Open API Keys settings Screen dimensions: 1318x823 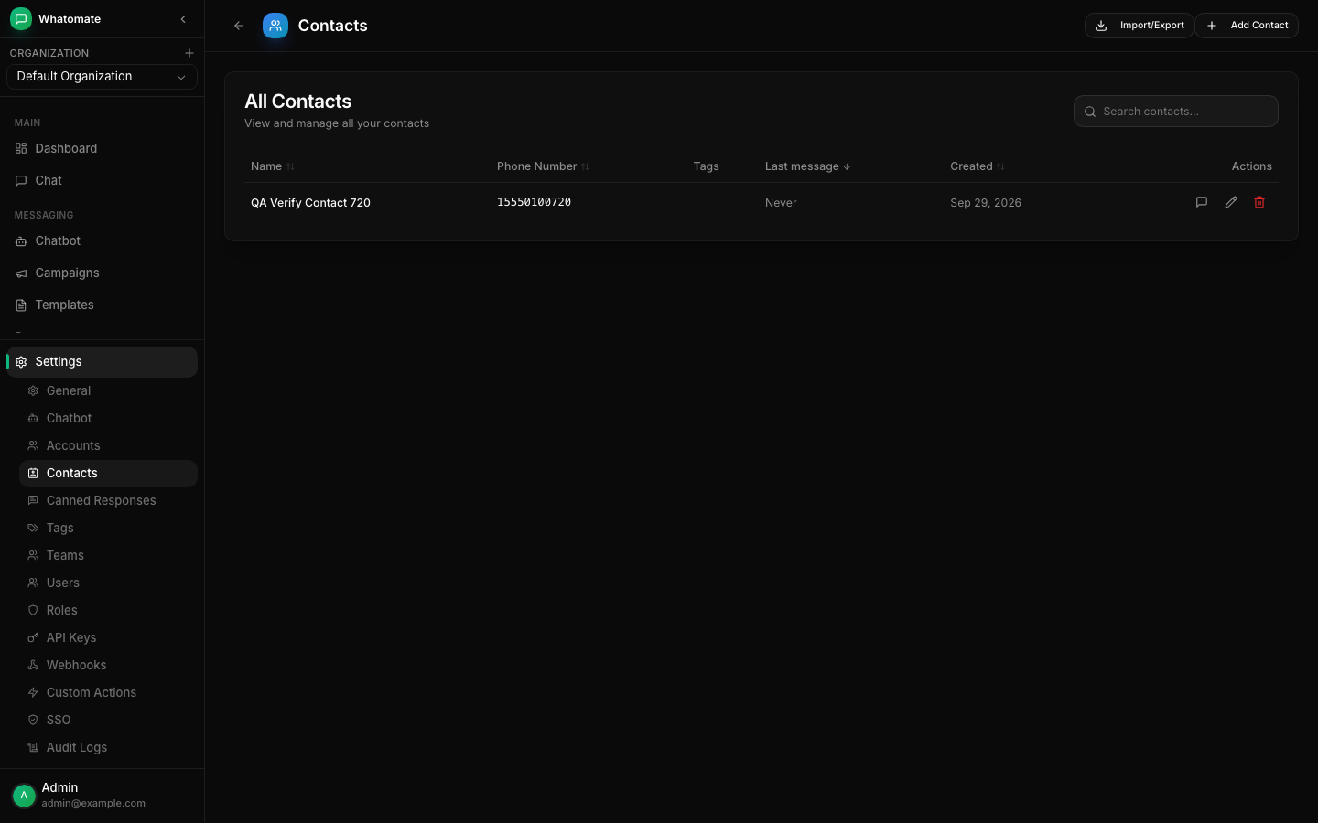click(x=108, y=637)
